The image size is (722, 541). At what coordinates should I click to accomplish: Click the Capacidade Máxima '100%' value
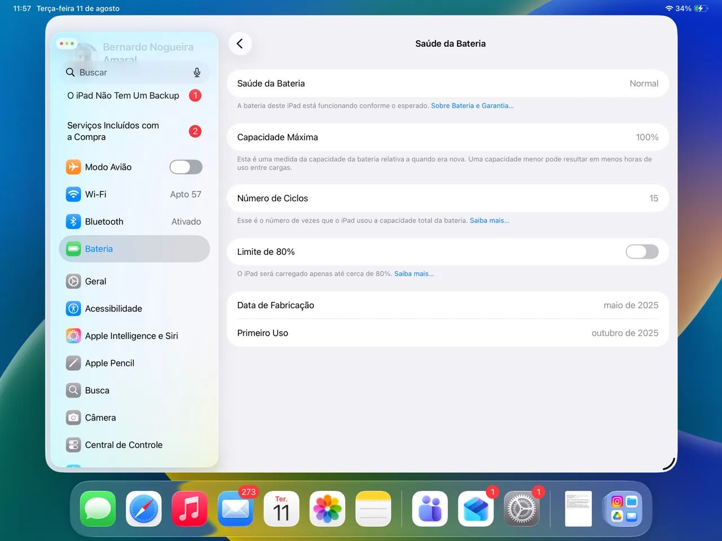(x=647, y=137)
